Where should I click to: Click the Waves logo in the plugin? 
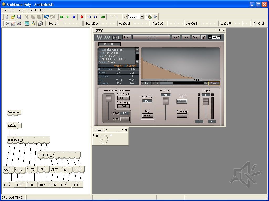point(214,37)
